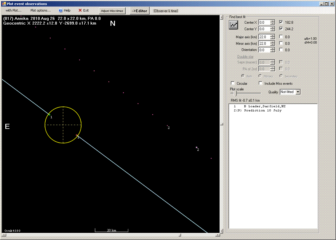This screenshot has height=240, width=336.
Task: Click the {Observer & time} label
Action: pyautogui.click(x=166, y=11)
